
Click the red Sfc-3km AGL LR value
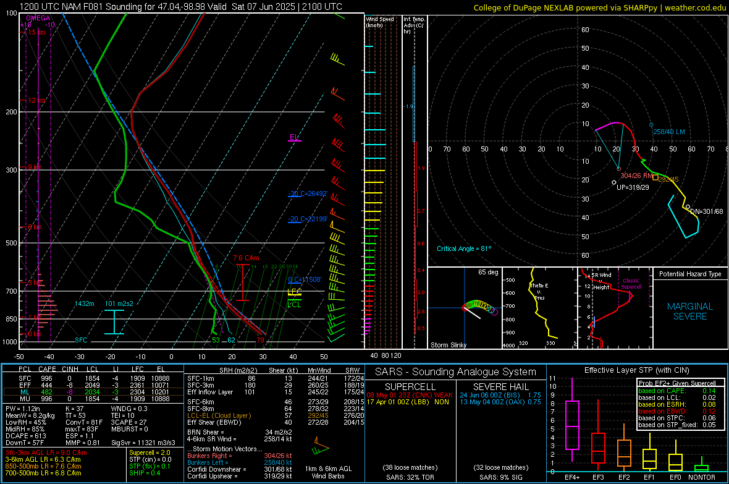pyautogui.click(x=46, y=452)
